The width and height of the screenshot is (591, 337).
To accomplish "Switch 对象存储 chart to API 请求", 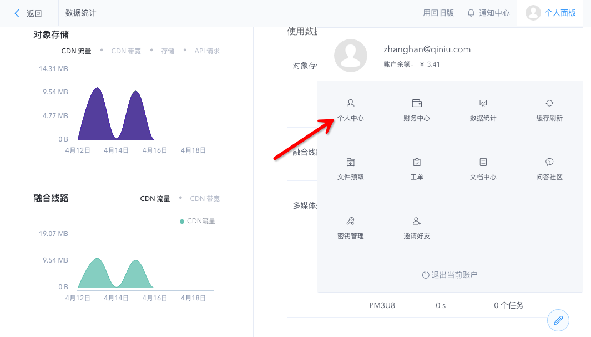I will tap(207, 51).
